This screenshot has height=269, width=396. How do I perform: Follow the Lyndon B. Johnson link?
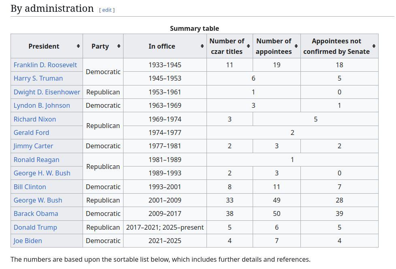pos(42,105)
